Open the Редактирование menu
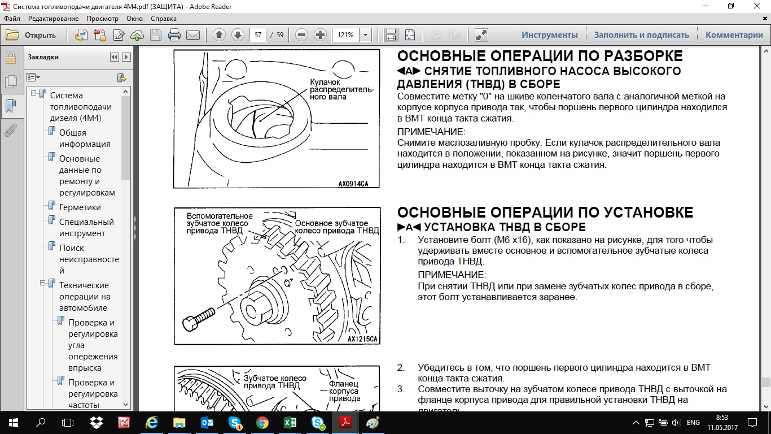 (x=53, y=19)
